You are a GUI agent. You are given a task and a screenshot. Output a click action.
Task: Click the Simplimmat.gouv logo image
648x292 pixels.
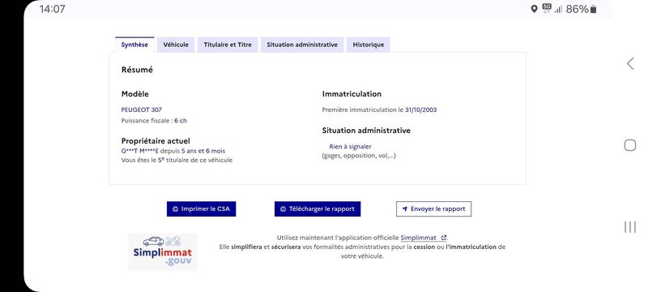pos(163,252)
